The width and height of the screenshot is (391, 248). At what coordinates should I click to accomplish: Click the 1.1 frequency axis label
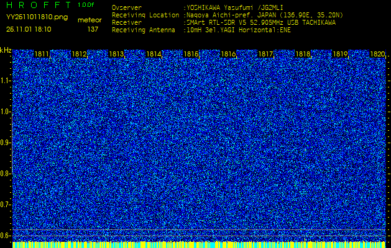(4, 81)
